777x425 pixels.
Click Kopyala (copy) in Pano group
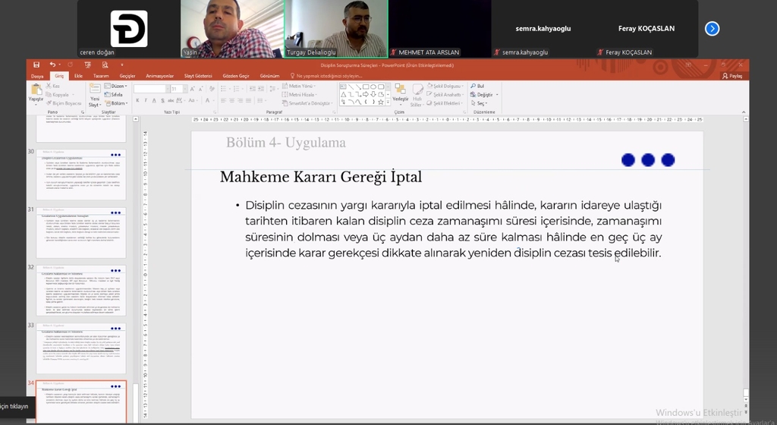point(59,95)
